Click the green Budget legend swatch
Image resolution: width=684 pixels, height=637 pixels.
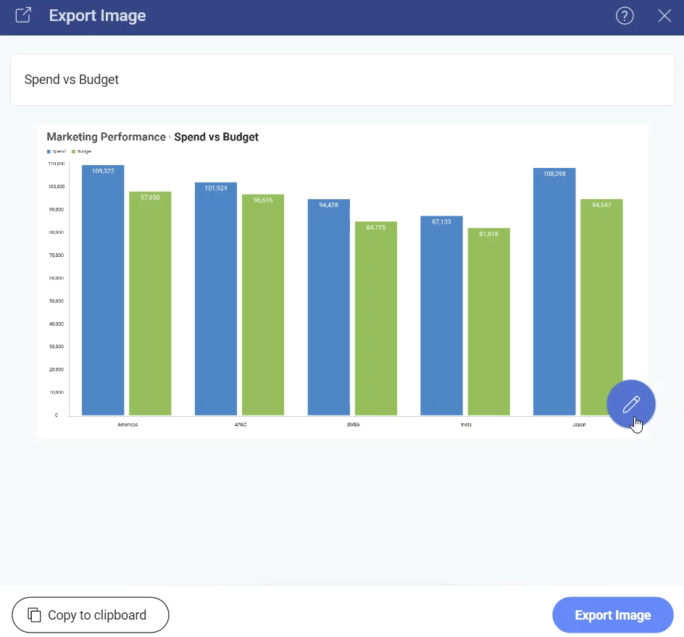pos(73,151)
